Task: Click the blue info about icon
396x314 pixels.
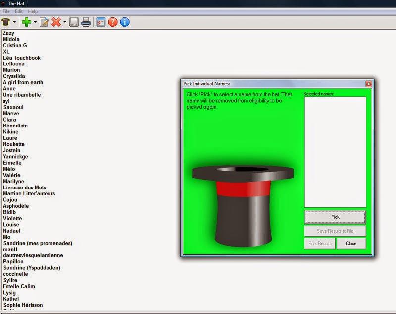Action: pyautogui.click(x=125, y=22)
